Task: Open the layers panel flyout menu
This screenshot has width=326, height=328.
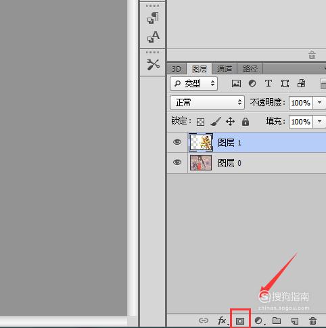Action: pyautogui.click(x=324, y=68)
